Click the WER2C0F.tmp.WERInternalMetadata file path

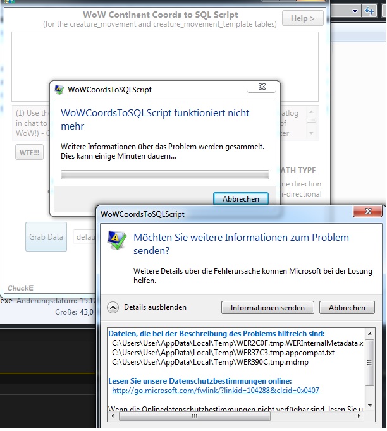pyautogui.click(x=237, y=343)
